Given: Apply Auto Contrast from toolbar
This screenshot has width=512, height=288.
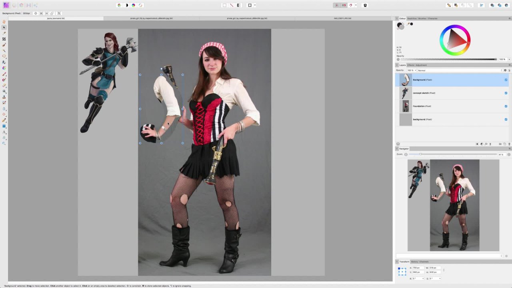Looking at the screenshot, I should [x=126, y=5].
